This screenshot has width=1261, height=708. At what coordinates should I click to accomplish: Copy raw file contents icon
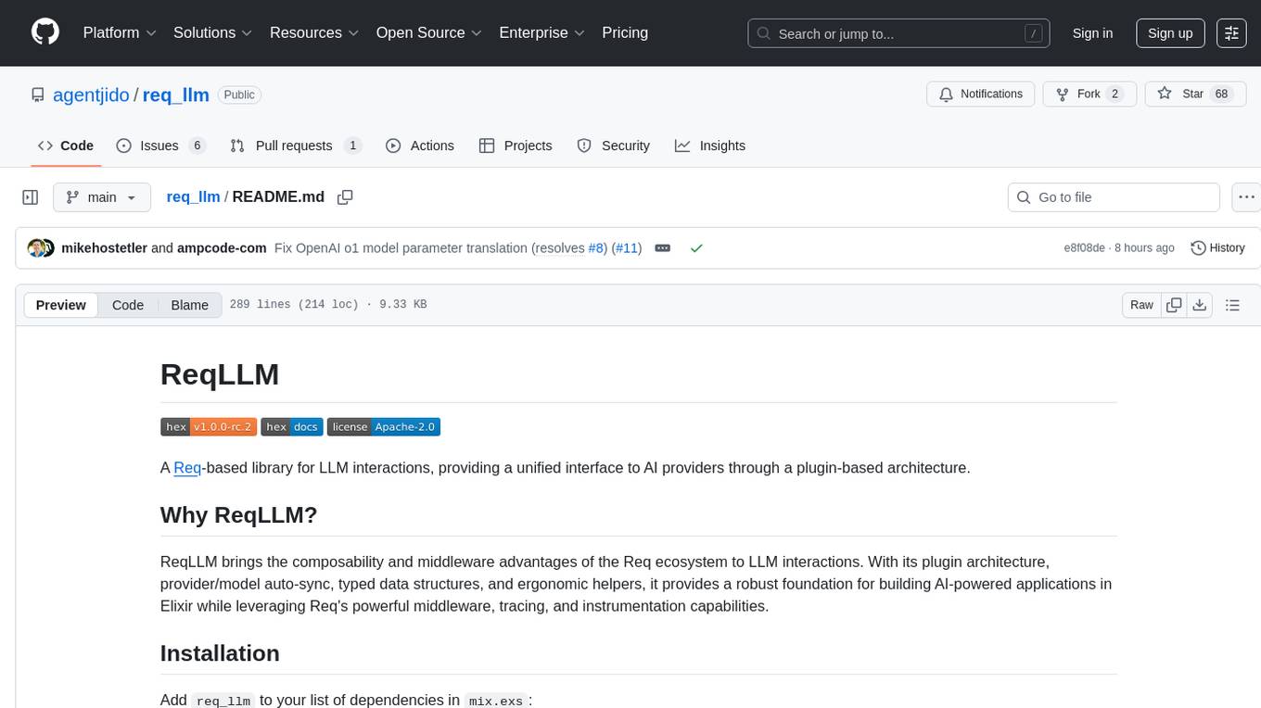[x=1174, y=305]
